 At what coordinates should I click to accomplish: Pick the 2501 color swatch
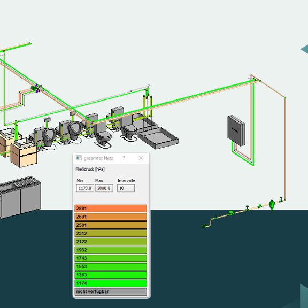[x=111, y=225]
